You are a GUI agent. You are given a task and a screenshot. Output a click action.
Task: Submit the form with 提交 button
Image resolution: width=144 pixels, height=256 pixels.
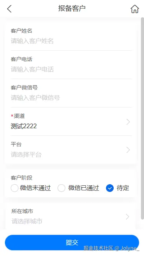click(72, 243)
